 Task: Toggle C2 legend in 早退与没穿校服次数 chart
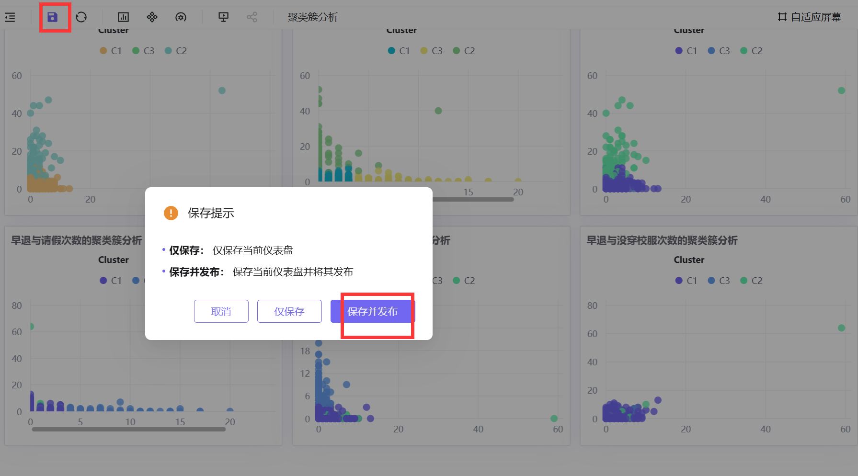752,281
